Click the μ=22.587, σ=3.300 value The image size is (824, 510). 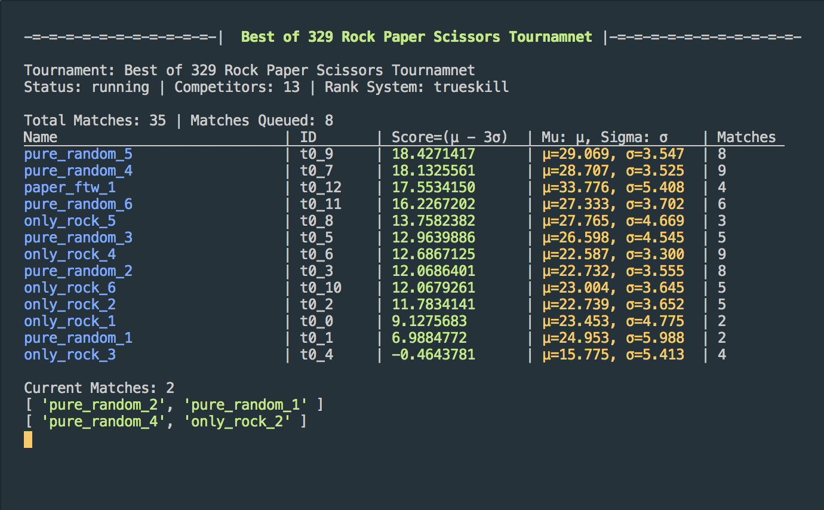pos(613,254)
